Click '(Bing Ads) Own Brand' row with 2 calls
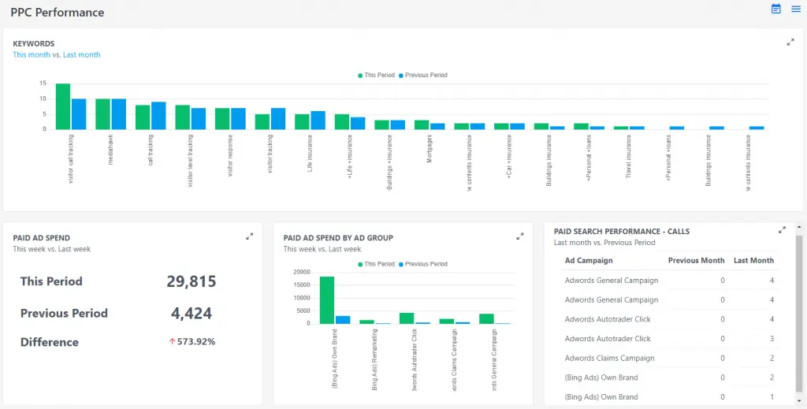The height and width of the screenshot is (409, 807). pos(669,377)
